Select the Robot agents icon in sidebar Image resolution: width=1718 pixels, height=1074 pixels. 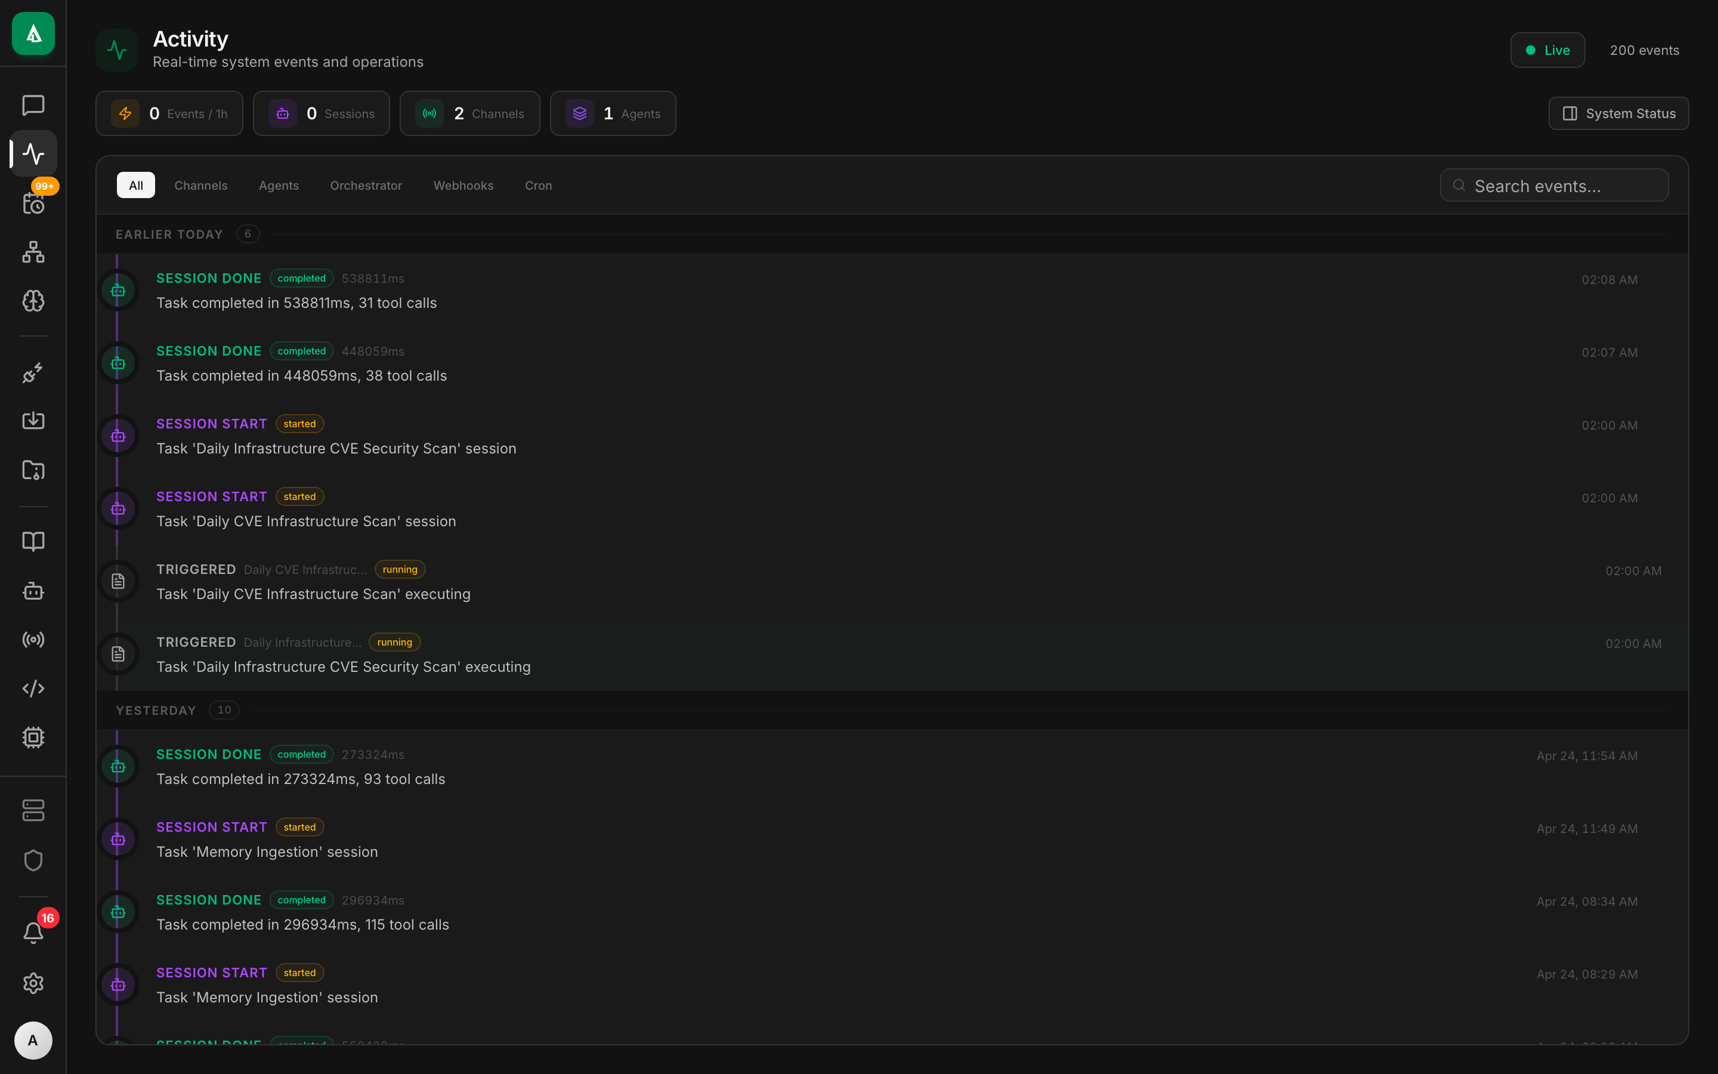[33, 591]
